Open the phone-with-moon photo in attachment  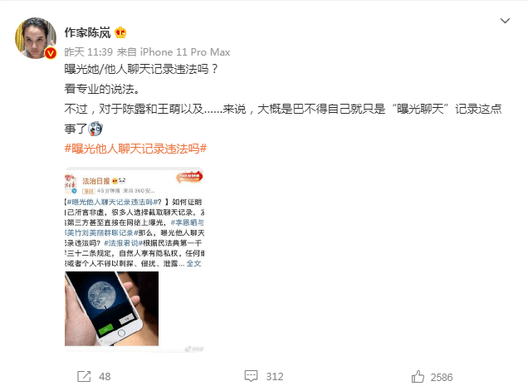[111, 309]
